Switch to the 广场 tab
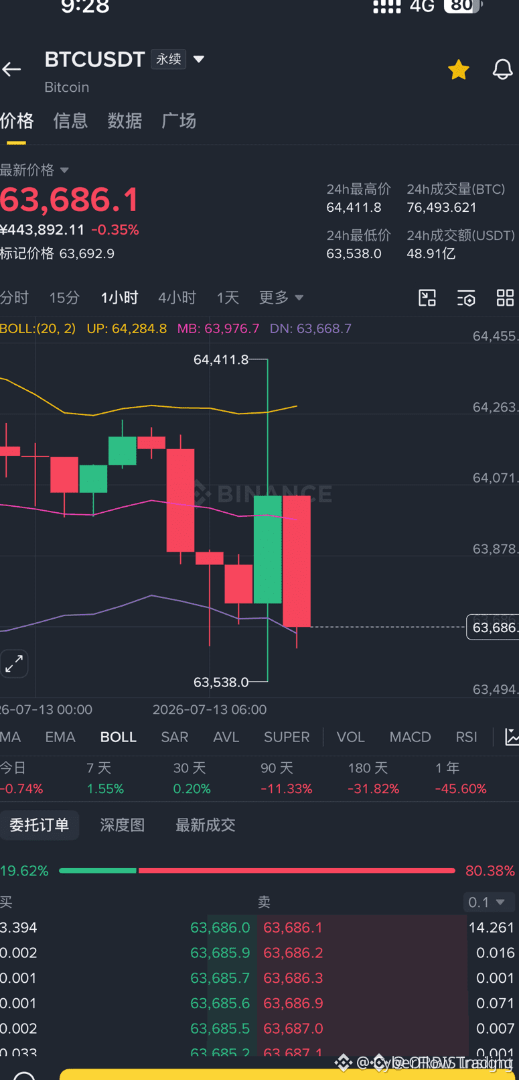Image resolution: width=519 pixels, height=1080 pixels. [x=179, y=121]
